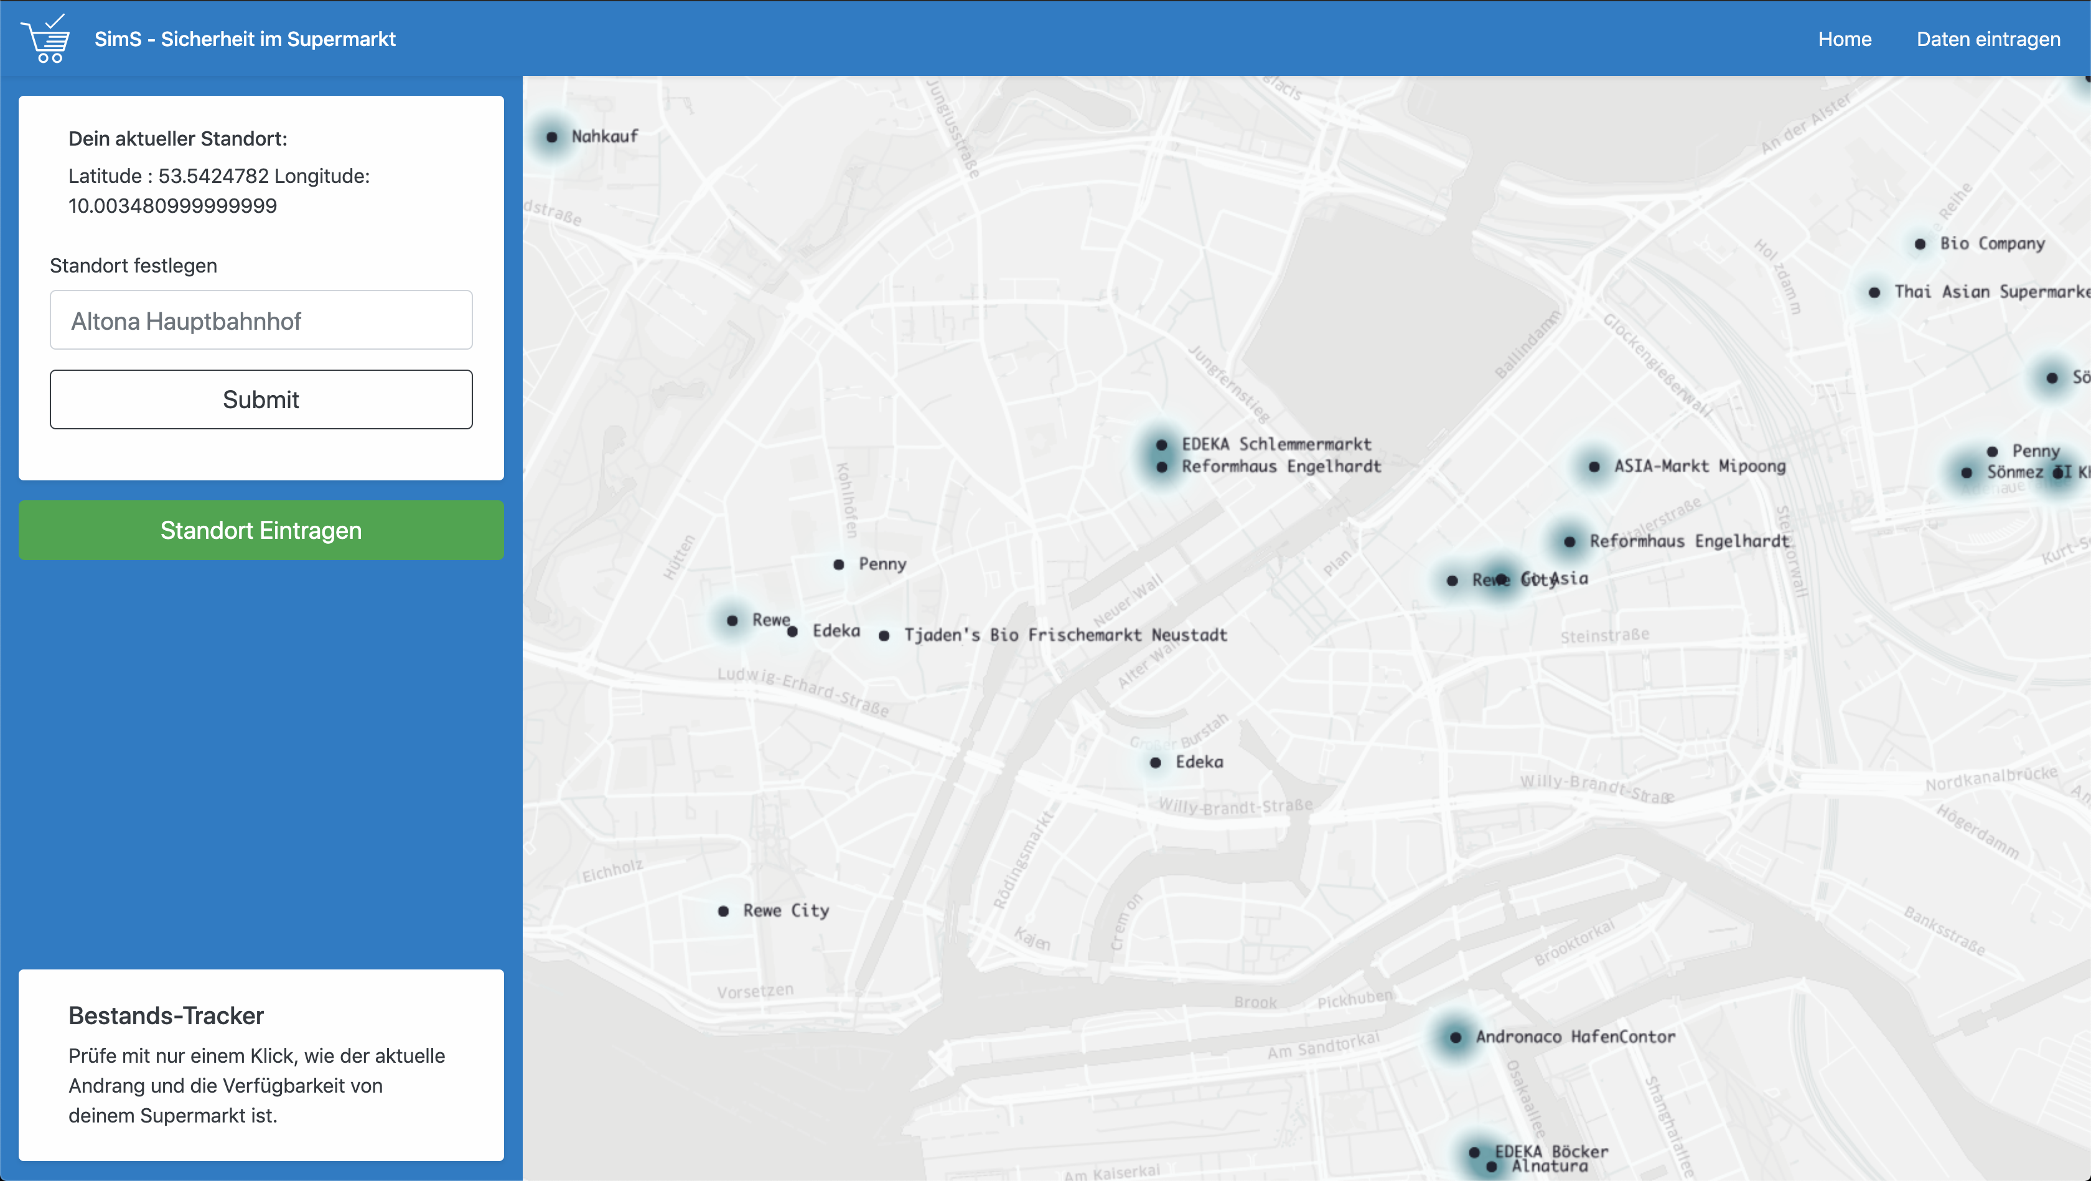Click the SimS shopping cart logo

(45, 38)
